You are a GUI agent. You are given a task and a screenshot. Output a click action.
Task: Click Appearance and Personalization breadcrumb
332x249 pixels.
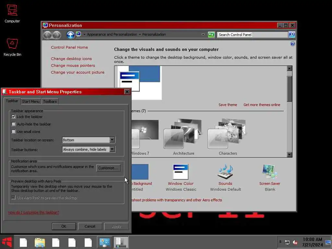pyautogui.click(x=112, y=34)
